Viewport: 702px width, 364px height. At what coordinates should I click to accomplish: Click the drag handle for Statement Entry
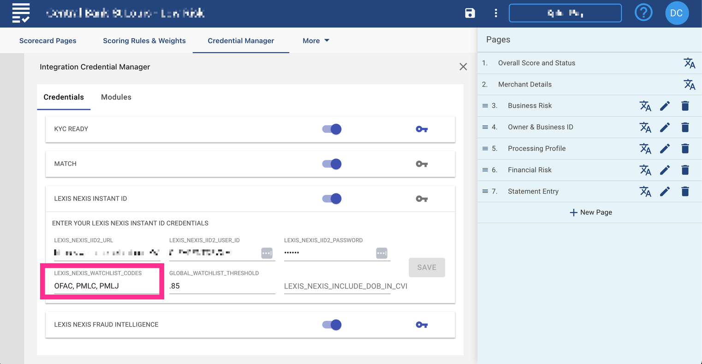[x=485, y=191]
